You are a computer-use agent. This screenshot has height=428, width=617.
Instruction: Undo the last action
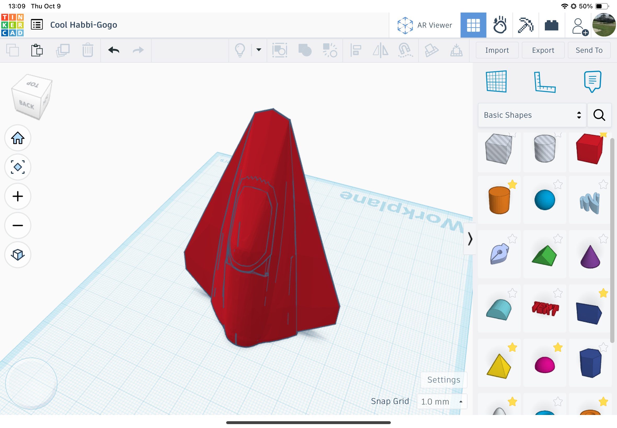tap(114, 50)
